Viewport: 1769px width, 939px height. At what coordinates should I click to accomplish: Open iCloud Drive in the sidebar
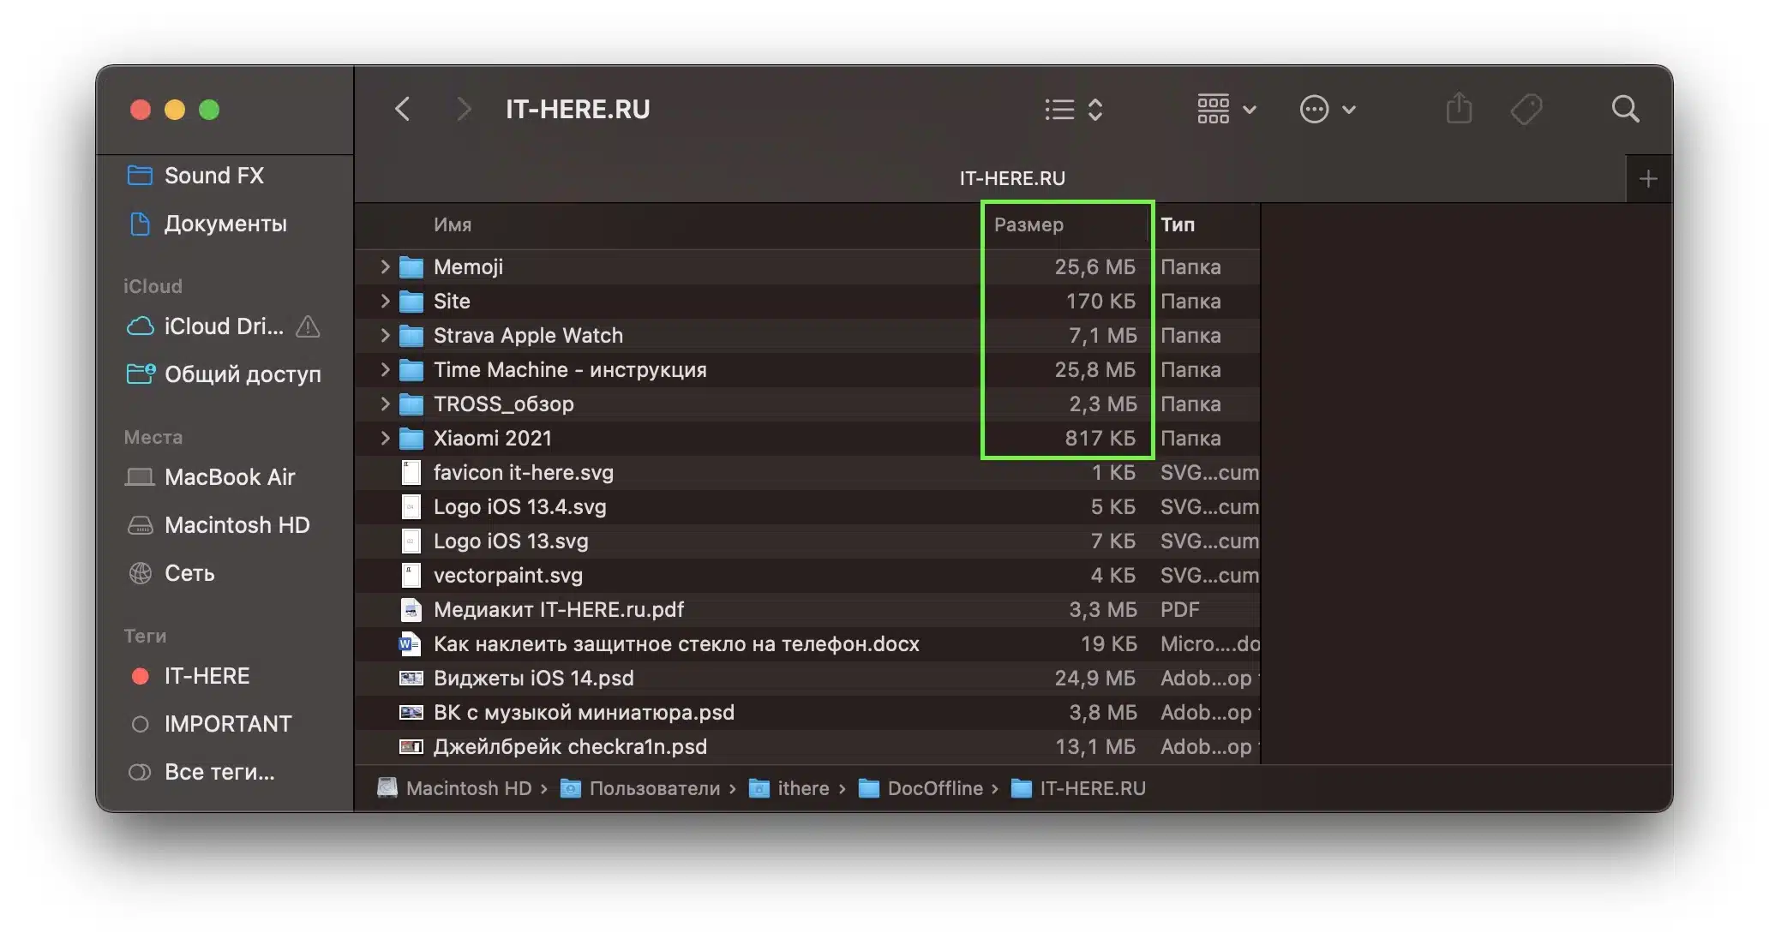(223, 326)
